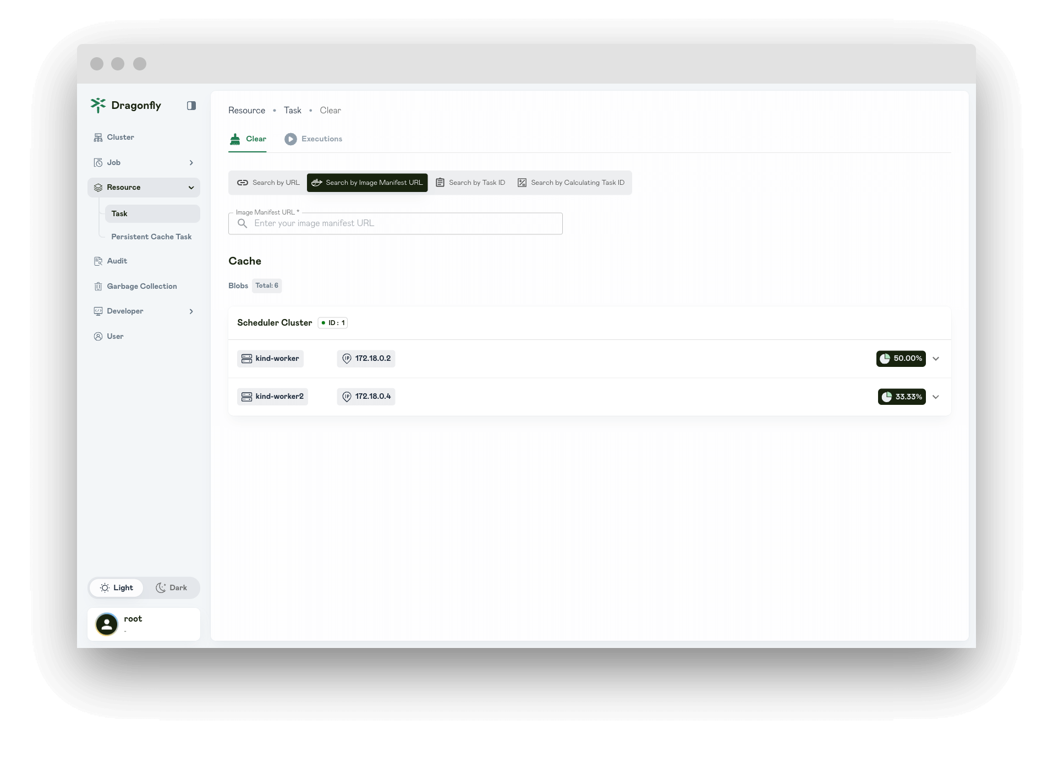
Task: Switch to Light theme
Action: point(116,587)
